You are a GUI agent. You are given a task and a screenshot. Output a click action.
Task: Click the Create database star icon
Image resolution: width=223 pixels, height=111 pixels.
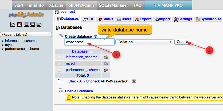tap(61, 35)
